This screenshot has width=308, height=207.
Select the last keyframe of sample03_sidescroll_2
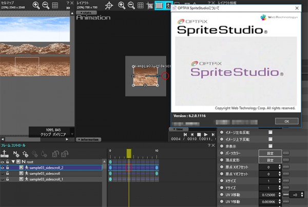(157, 168)
